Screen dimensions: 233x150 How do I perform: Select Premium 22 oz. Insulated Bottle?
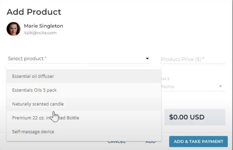tap(46, 118)
